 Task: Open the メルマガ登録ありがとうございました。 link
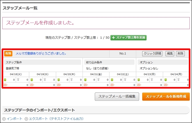tap(41, 54)
